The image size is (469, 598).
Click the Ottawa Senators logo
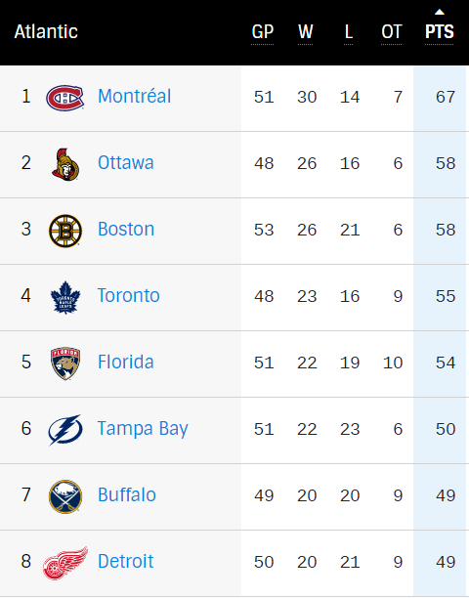point(65,164)
